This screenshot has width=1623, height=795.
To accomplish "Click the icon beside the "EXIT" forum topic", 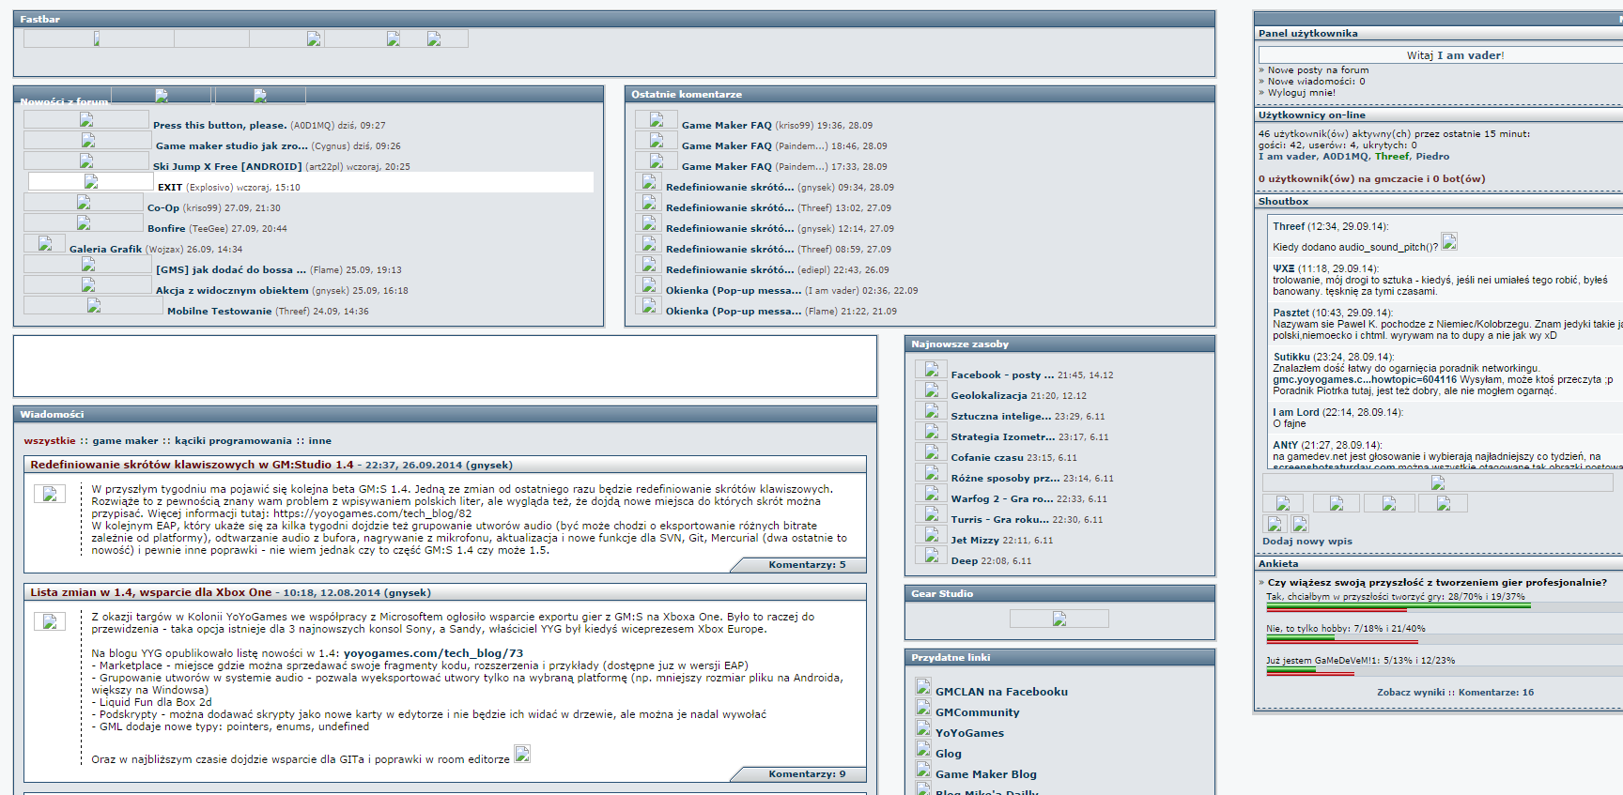I will tap(91, 181).
